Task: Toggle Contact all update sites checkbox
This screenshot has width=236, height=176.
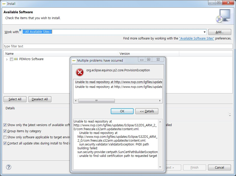Action: [5, 143]
